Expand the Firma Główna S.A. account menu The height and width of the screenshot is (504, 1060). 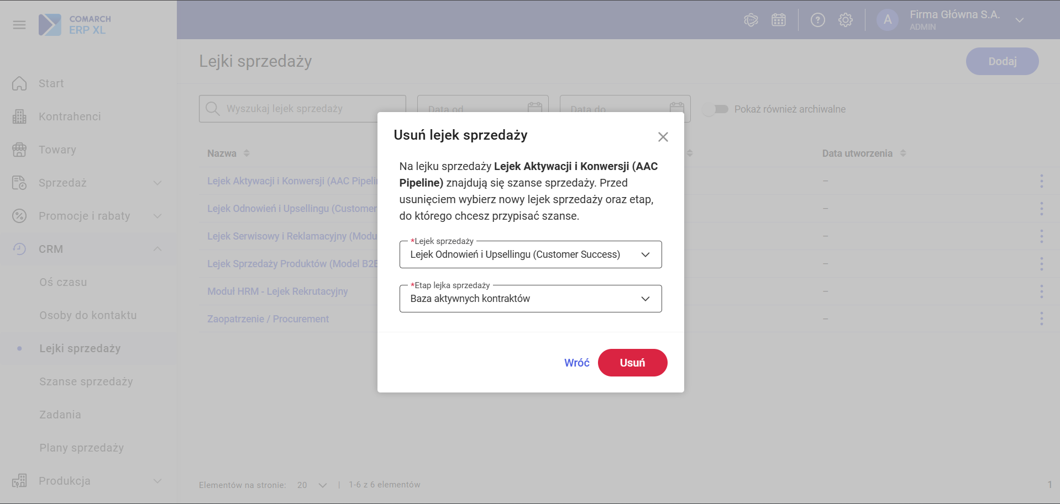click(1020, 20)
